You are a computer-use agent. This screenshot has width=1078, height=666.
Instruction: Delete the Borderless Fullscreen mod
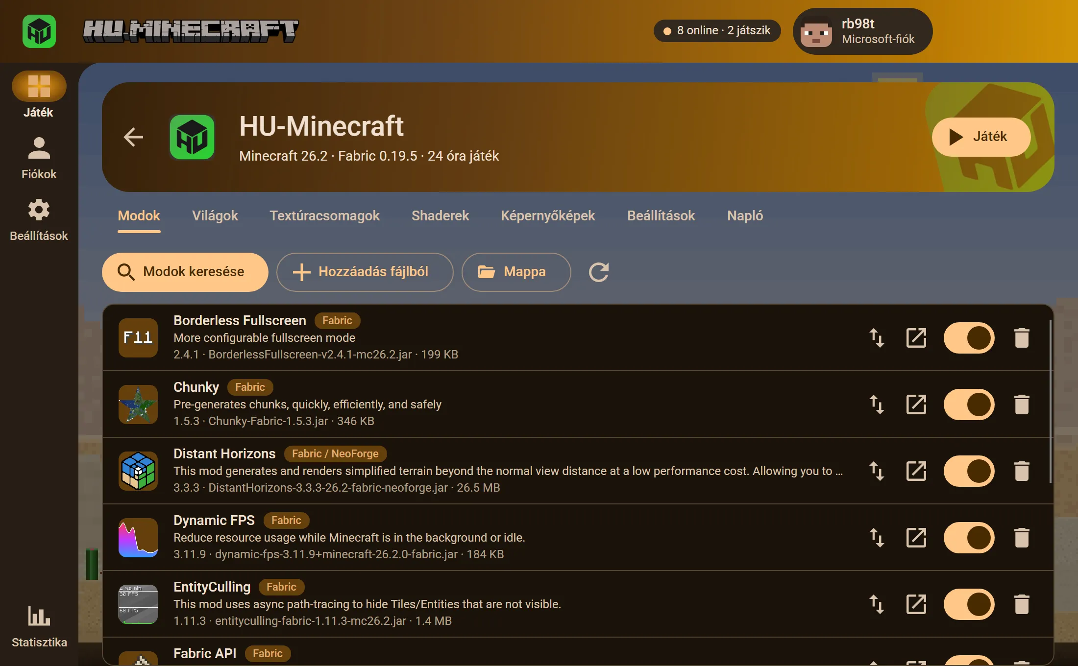(1022, 338)
